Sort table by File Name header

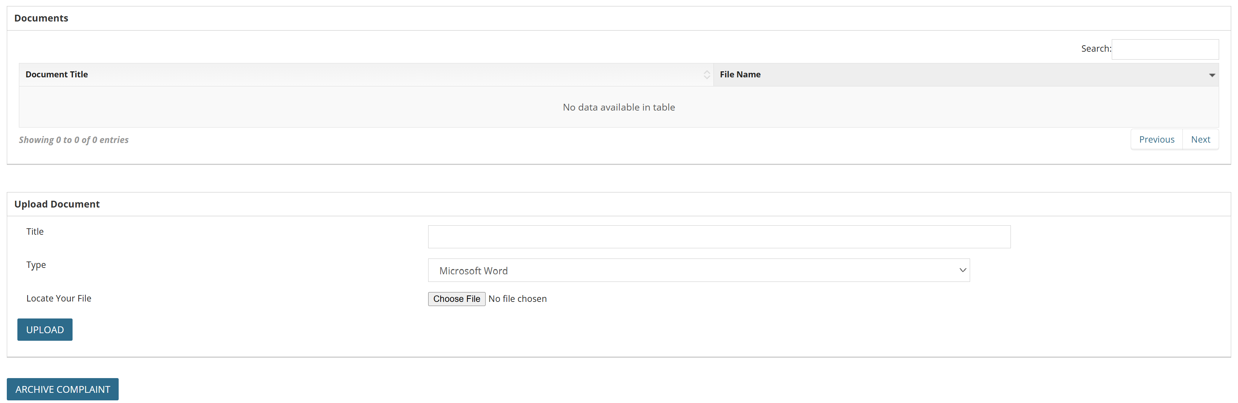(x=740, y=74)
